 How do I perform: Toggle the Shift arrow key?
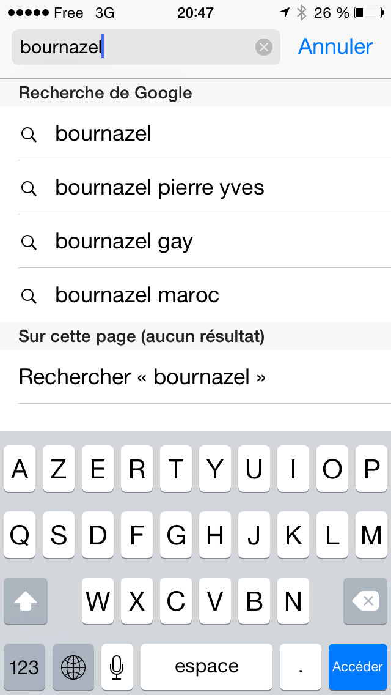point(26,601)
